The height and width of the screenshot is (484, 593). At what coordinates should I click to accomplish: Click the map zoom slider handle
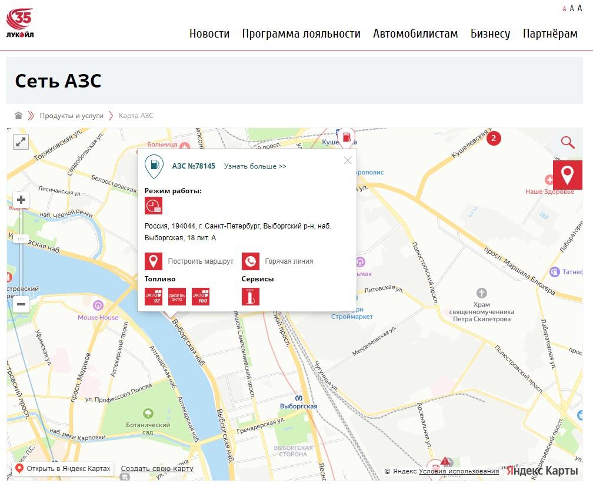pyautogui.click(x=21, y=238)
